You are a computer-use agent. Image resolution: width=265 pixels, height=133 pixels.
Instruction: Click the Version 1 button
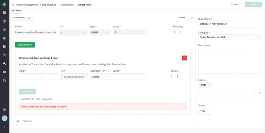(22, 18)
